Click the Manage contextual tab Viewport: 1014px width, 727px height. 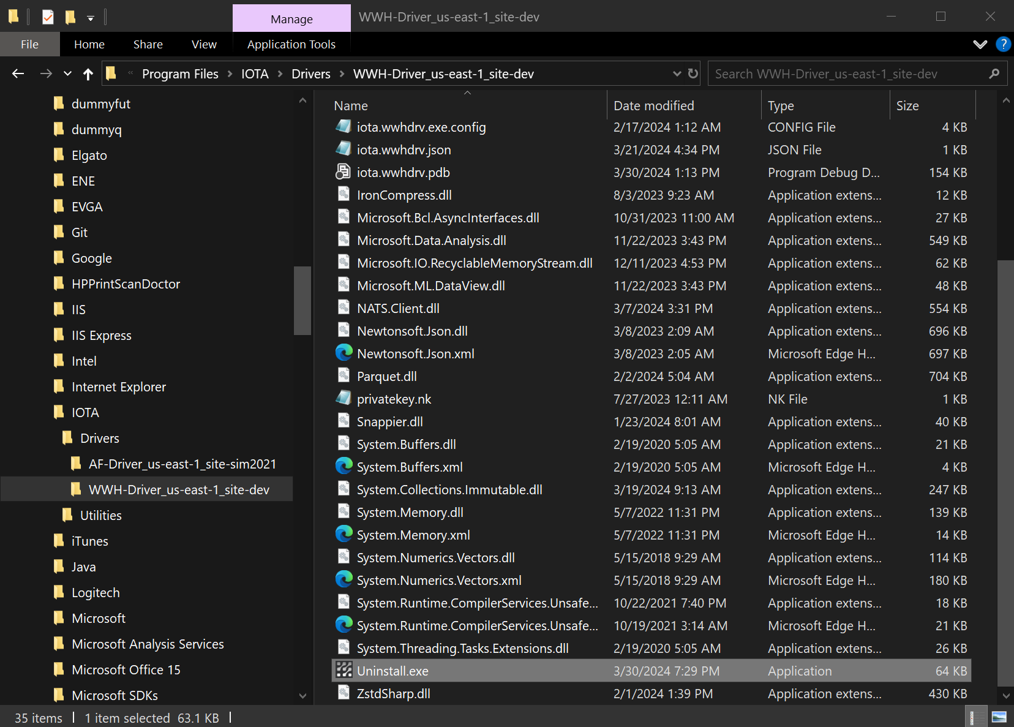click(291, 18)
